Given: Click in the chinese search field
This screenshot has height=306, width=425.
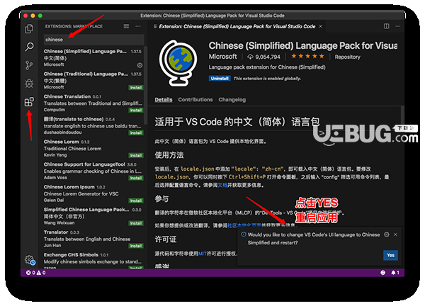Looking at the screenshot, I should (x=93, y=40).
